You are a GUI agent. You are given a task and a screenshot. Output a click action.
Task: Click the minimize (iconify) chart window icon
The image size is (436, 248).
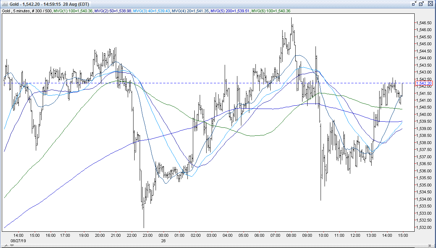coord(414,4)
